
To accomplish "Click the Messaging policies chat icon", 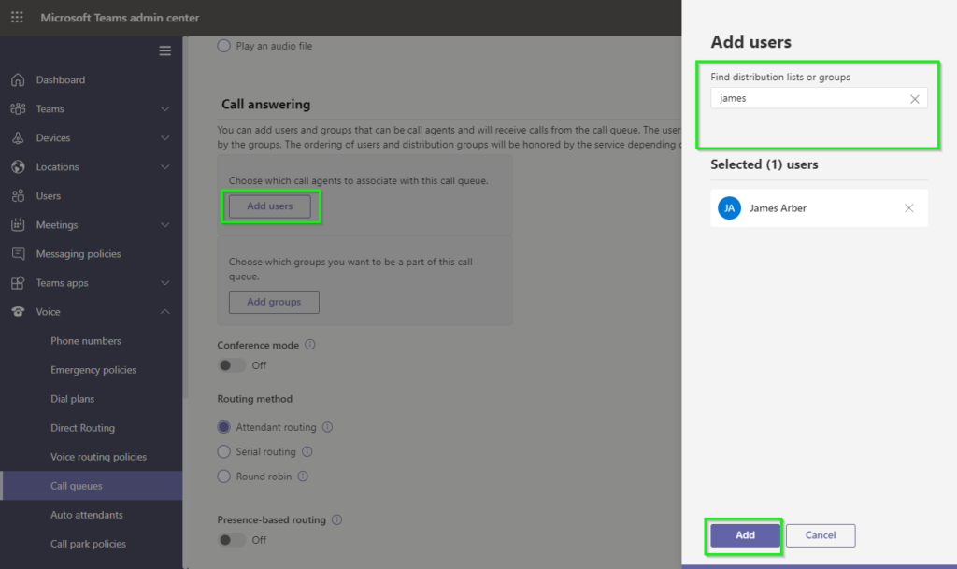I will pos(18,254).
